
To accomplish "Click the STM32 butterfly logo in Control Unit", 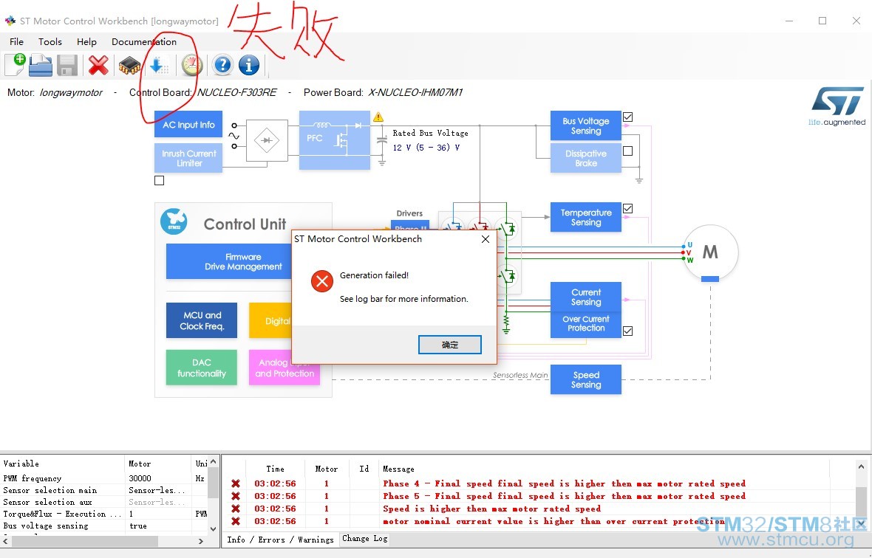I will click(x=174, y=222).
